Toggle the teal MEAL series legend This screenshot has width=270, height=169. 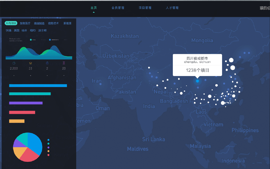click(x=33, y=40)
